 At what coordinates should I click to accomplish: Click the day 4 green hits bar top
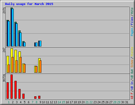[20, 31]
